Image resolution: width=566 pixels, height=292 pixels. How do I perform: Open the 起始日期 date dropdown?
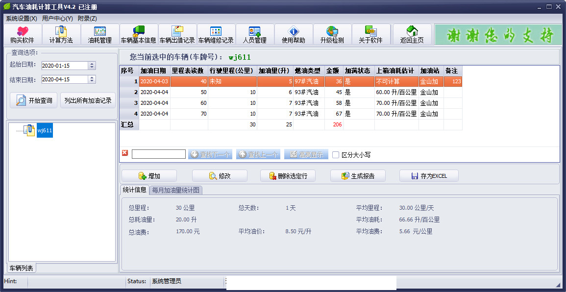tap(92, 66)
